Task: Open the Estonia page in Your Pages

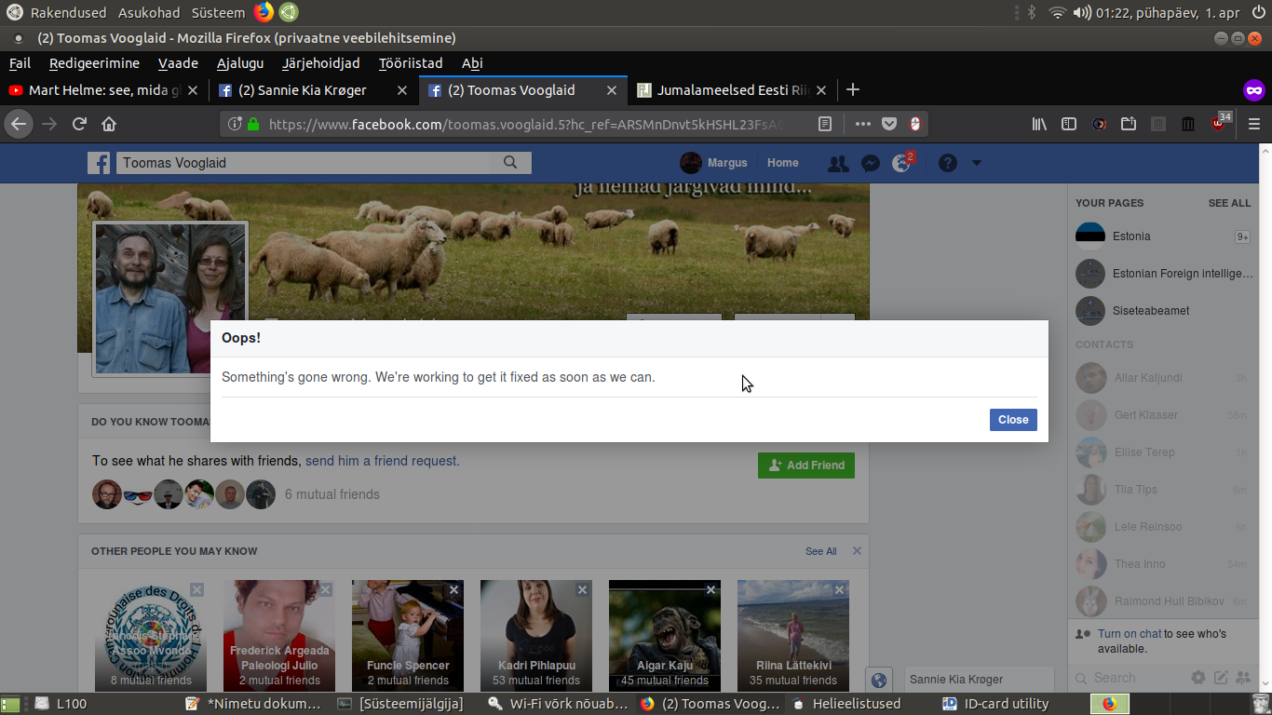Action: 1162,236
